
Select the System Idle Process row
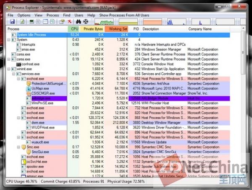click(x=118, y=35)
